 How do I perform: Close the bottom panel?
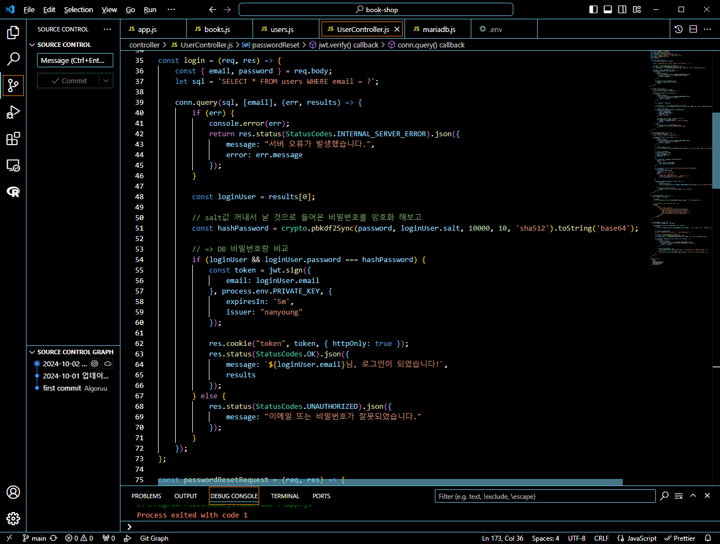[x=707, y=496]
